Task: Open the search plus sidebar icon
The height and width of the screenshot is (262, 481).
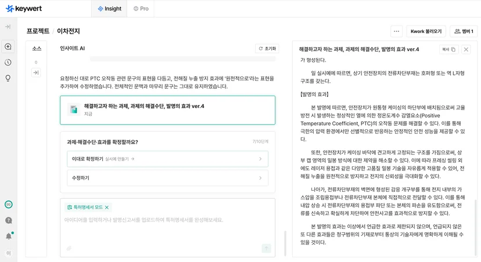Action: point(8,46)
